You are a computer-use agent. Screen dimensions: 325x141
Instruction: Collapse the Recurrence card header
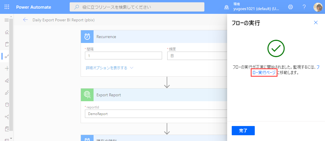(154, 37)
